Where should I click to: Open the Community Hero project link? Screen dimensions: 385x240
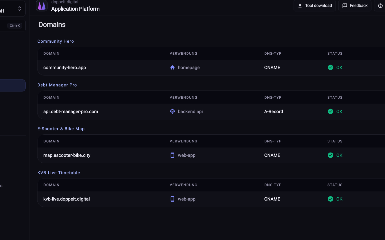[x=56, y=41]
